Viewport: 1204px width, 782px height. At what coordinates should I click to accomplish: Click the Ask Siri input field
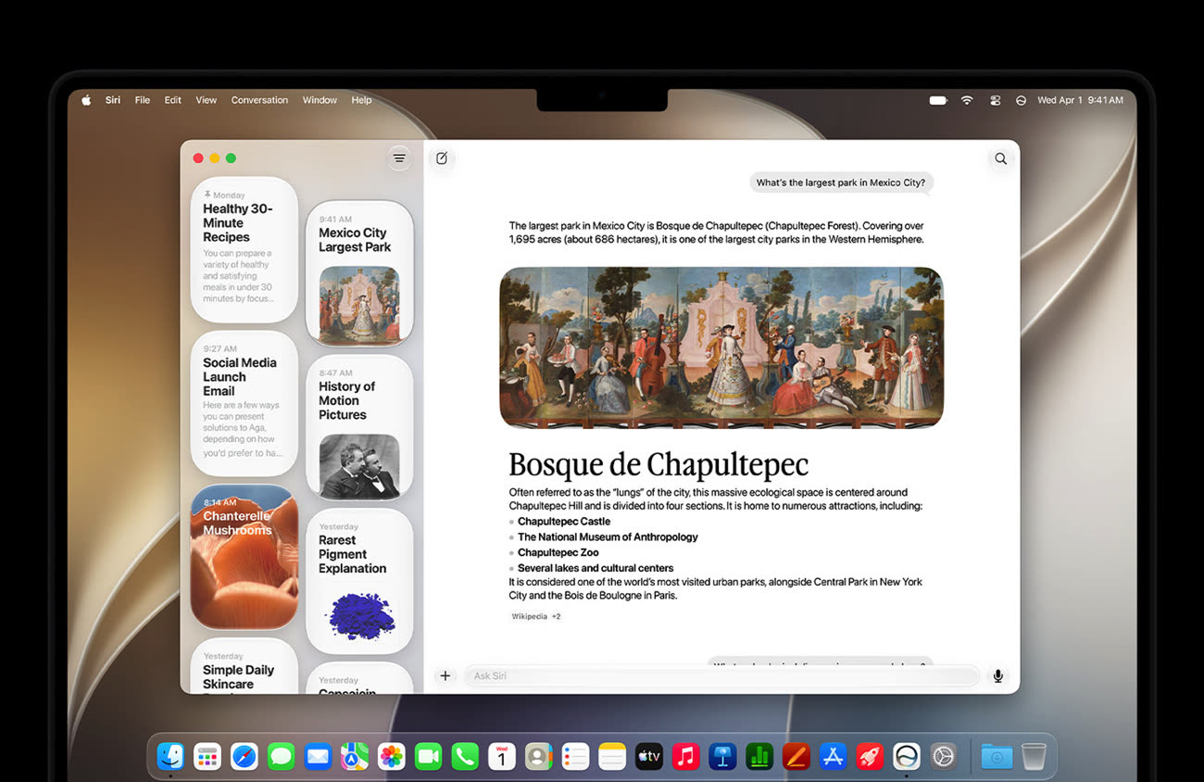721,675
